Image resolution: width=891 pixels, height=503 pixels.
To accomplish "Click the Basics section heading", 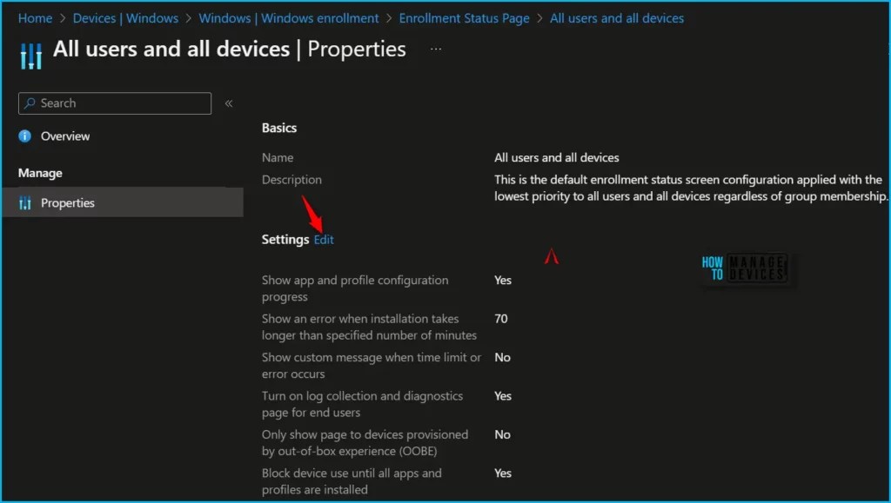I will pos(278,127).
